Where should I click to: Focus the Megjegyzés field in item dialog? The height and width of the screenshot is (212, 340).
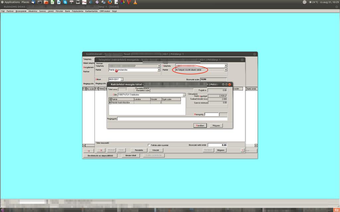click(x=172, y=119)
